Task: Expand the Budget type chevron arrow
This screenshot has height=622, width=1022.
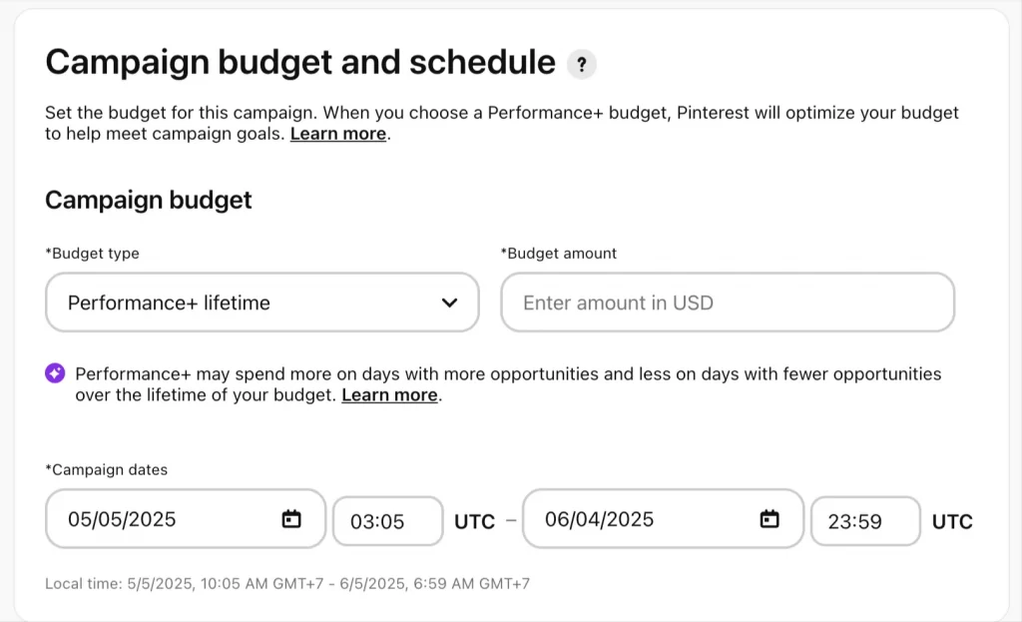Action: (x=449, y=303)
